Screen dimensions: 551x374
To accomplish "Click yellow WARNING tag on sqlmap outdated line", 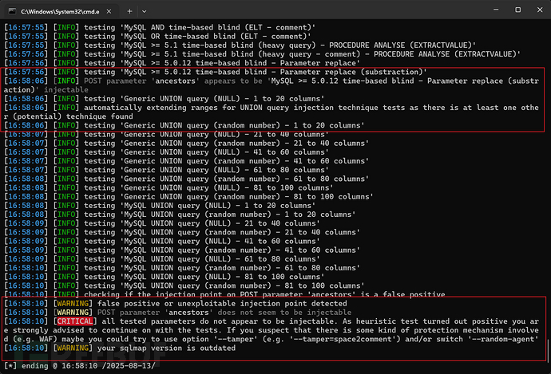I will 73,348.
